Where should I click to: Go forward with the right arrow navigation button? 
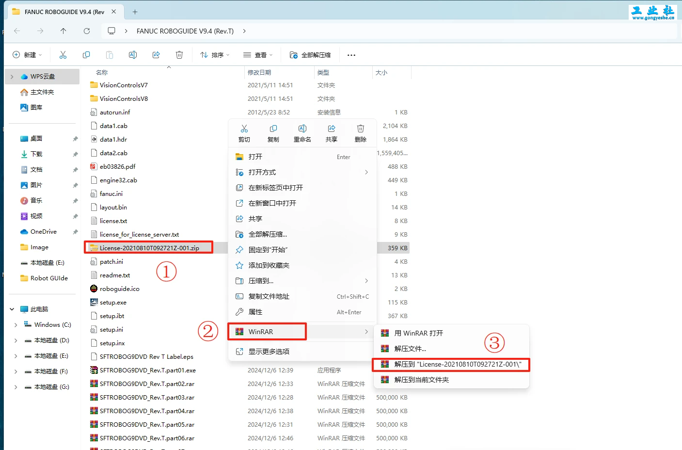[40, 31]
